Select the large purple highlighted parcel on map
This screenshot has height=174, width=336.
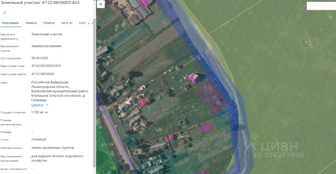tap(211, 97)
